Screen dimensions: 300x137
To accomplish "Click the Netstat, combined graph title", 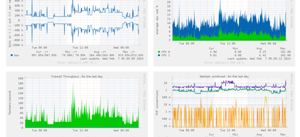I will (x=224, y=76).
